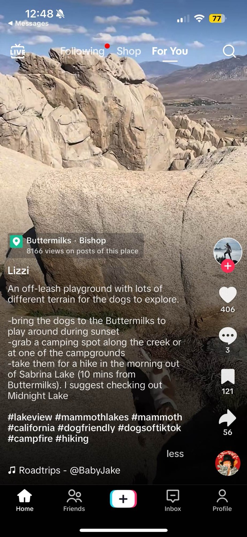Screen dimensions: 247x537
Task: Collapse the caption with less
Action: coord(175,454)
